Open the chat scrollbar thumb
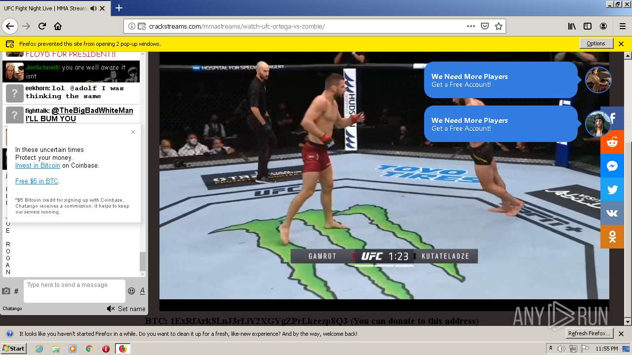The height and width of the screenshot is (355, 632). pyautogui.click(x=143, y=261)
